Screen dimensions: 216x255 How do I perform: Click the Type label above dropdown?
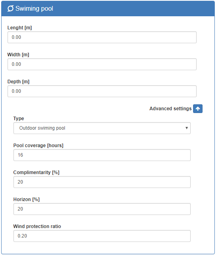click(x=19, y=119)
